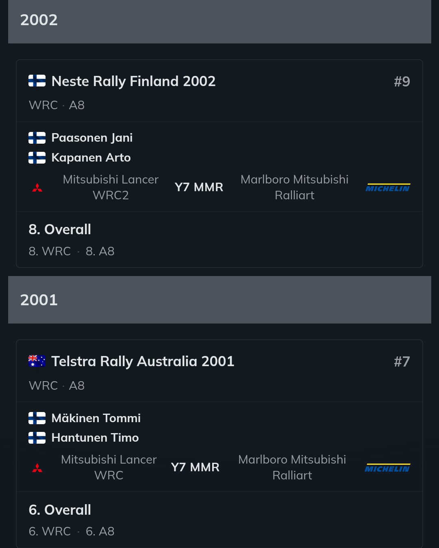This screenshot has height=548, width=439.
Task: Click the Mitsubishi logo in the 2002 entry
Action: tap(37, 188)
